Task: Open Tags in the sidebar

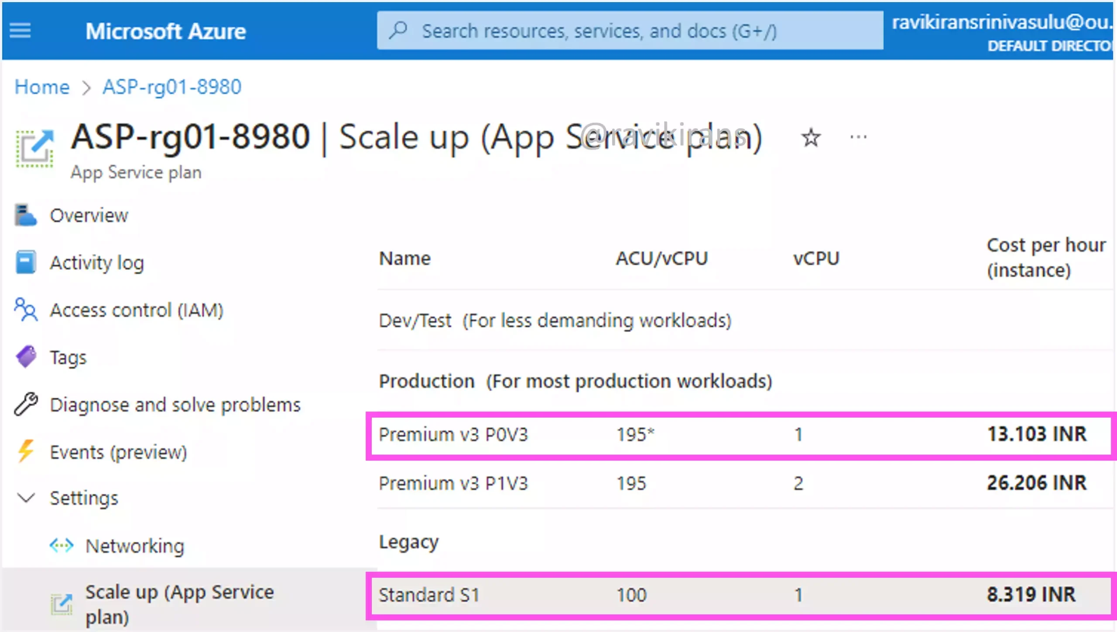Action: point(68,358)
